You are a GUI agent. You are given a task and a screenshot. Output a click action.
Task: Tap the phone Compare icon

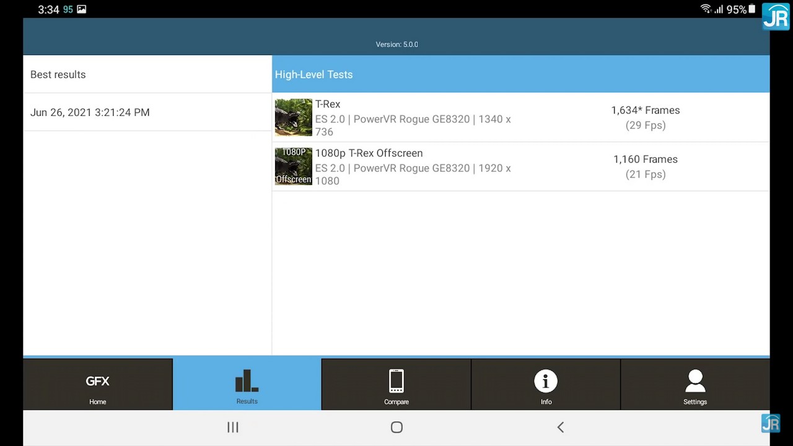point(396,381)
